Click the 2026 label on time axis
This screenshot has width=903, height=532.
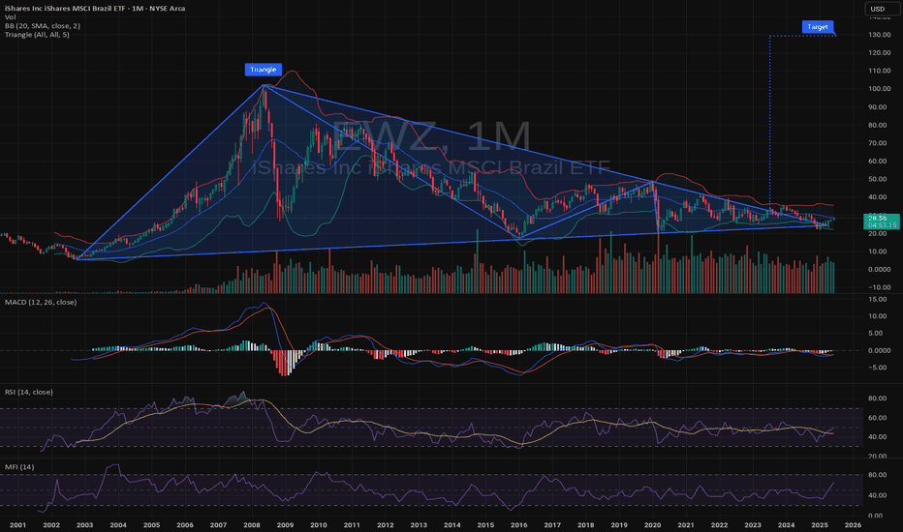point(853,525)
